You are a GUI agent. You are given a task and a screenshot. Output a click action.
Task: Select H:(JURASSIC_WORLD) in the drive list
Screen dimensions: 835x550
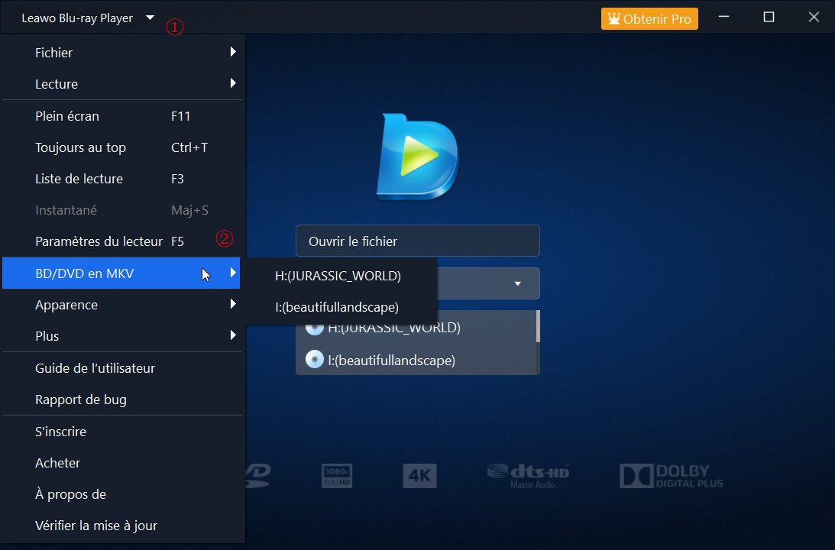pyautogui.click(x=416, y=328)
